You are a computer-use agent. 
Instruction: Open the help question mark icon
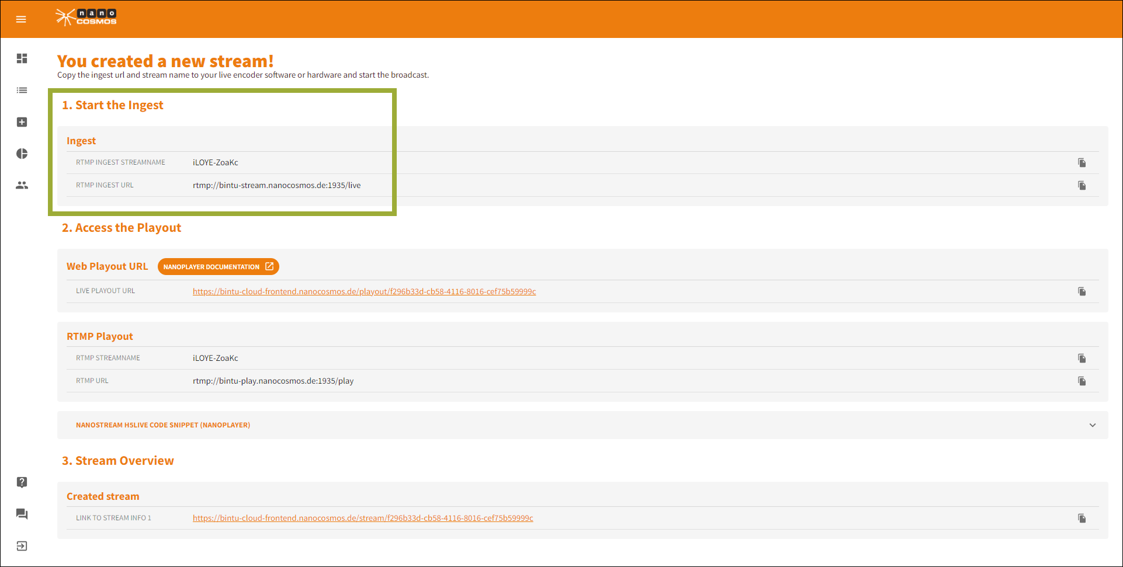click(x=22, y=482)
